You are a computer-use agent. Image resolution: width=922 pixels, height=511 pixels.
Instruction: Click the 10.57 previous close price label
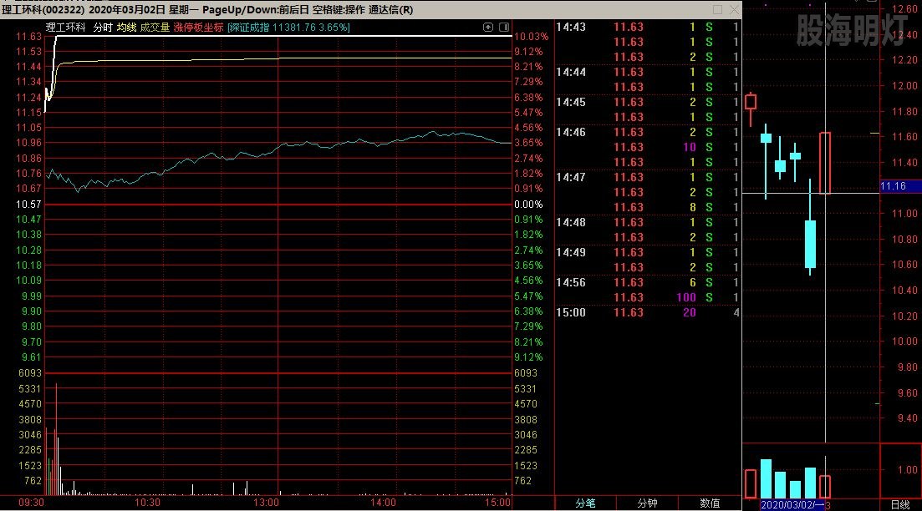[x=28, y=205]
